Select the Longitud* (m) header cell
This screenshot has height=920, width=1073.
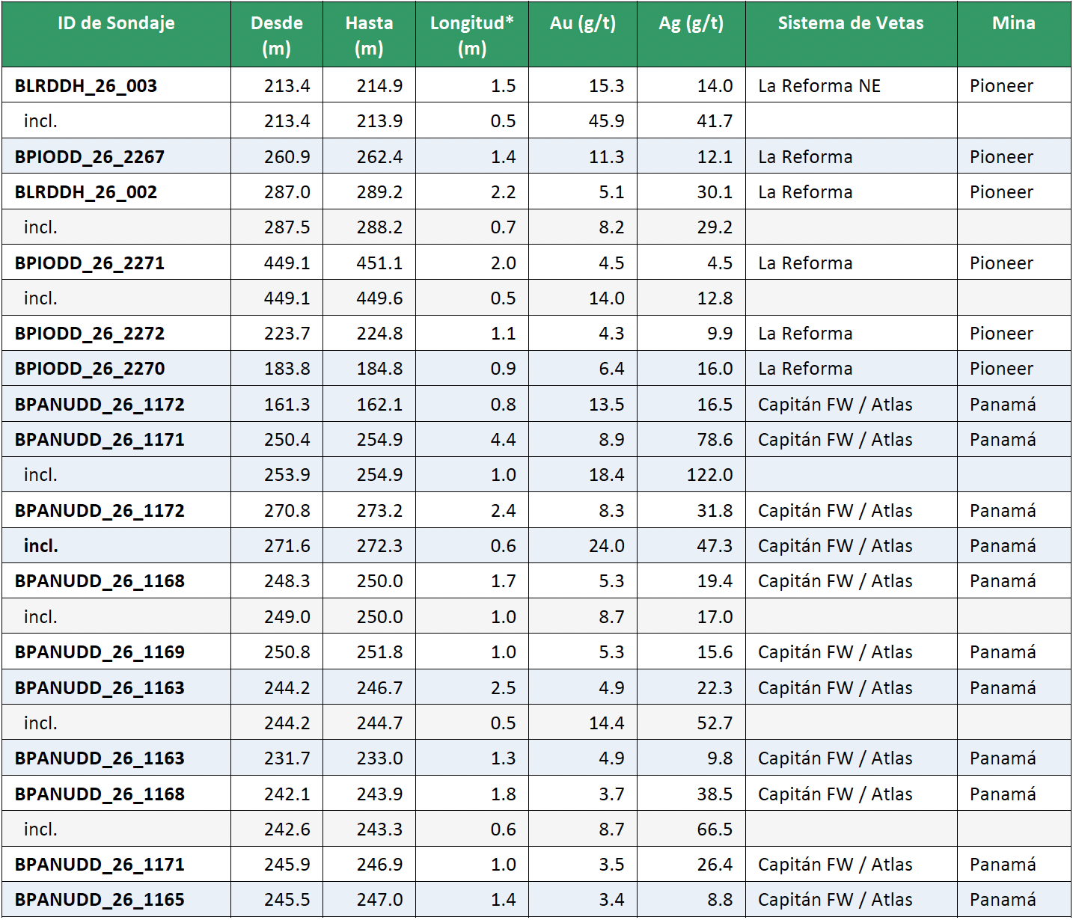472,34
